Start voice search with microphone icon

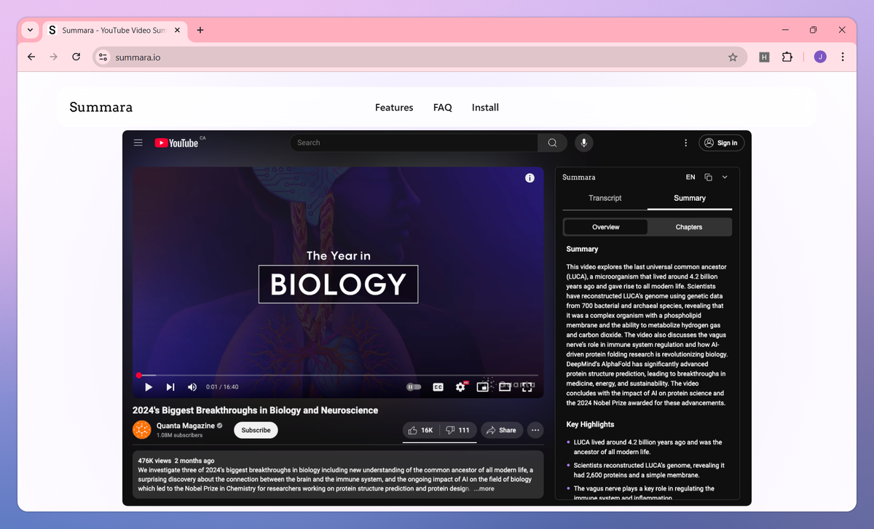[583, 143]
